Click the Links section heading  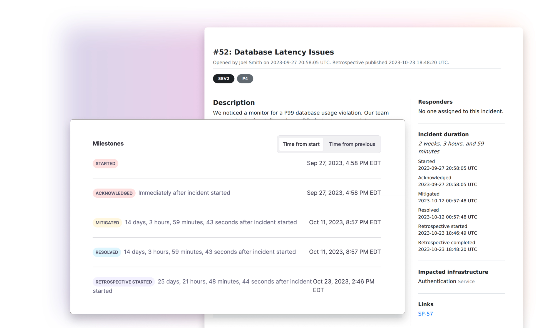[x=426, y=304]
